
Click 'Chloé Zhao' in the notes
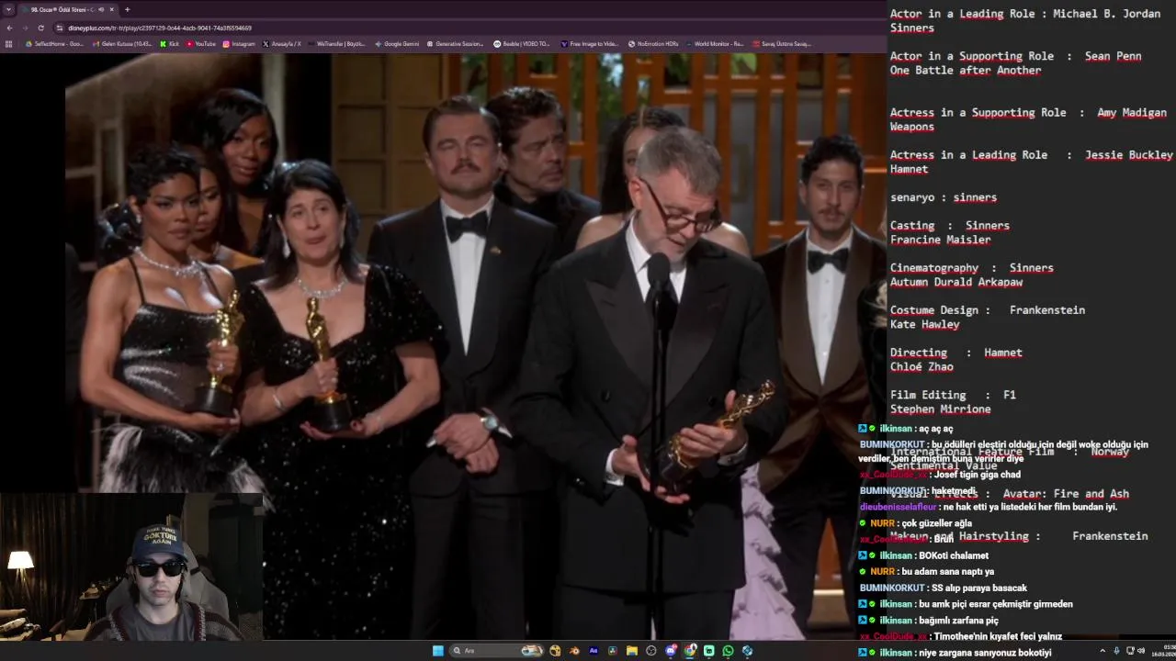pyautogui.click(x=922, y=366)
